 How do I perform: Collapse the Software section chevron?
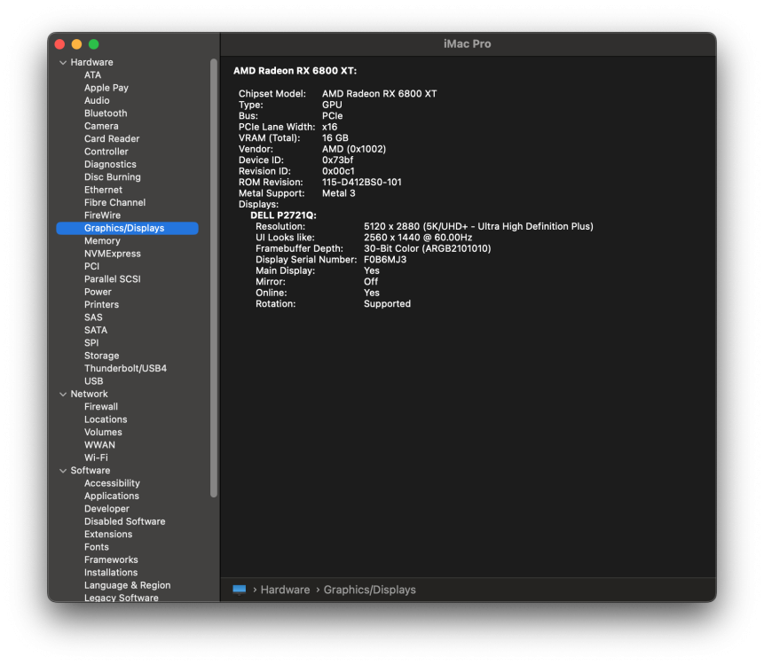tap(63, 470)
